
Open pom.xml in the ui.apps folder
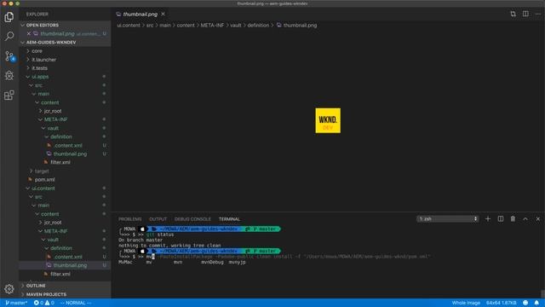pyautogui.click(x=44, y=180)
